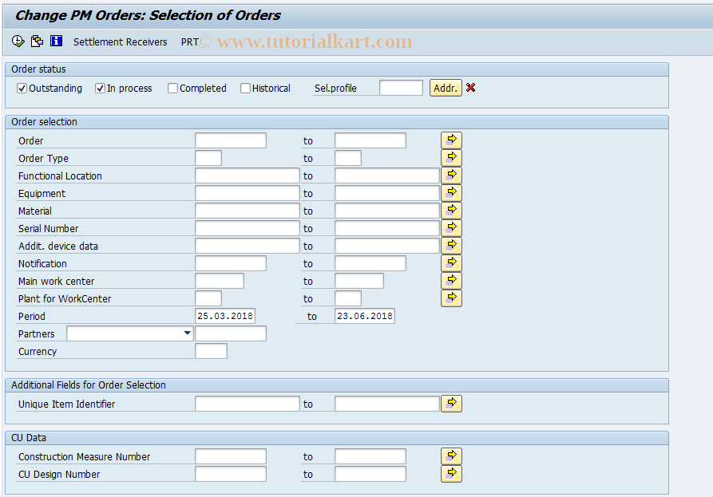Click the Period start date field
Image resolution: width=713 pixels, height=497 pixels.
[x=226, y=315]
